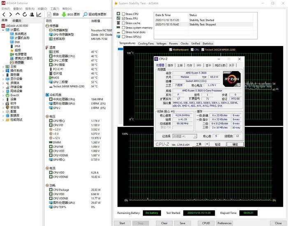Expand the 服务器 tree node

tap(3, 75)
